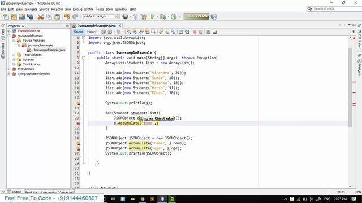362x203 pixels.
Task: Collapse the imports code fold
Action: [84, 38]
